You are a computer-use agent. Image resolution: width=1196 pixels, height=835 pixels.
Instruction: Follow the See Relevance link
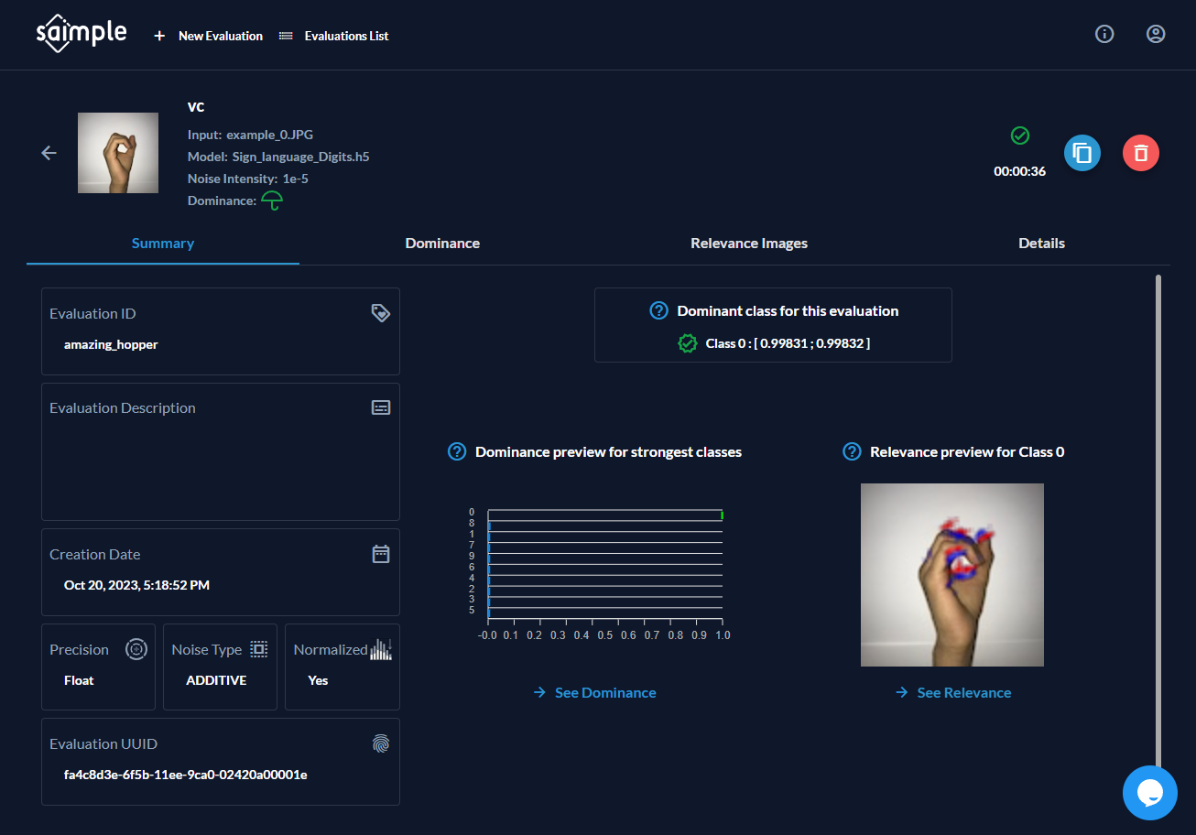pos(953,693)
